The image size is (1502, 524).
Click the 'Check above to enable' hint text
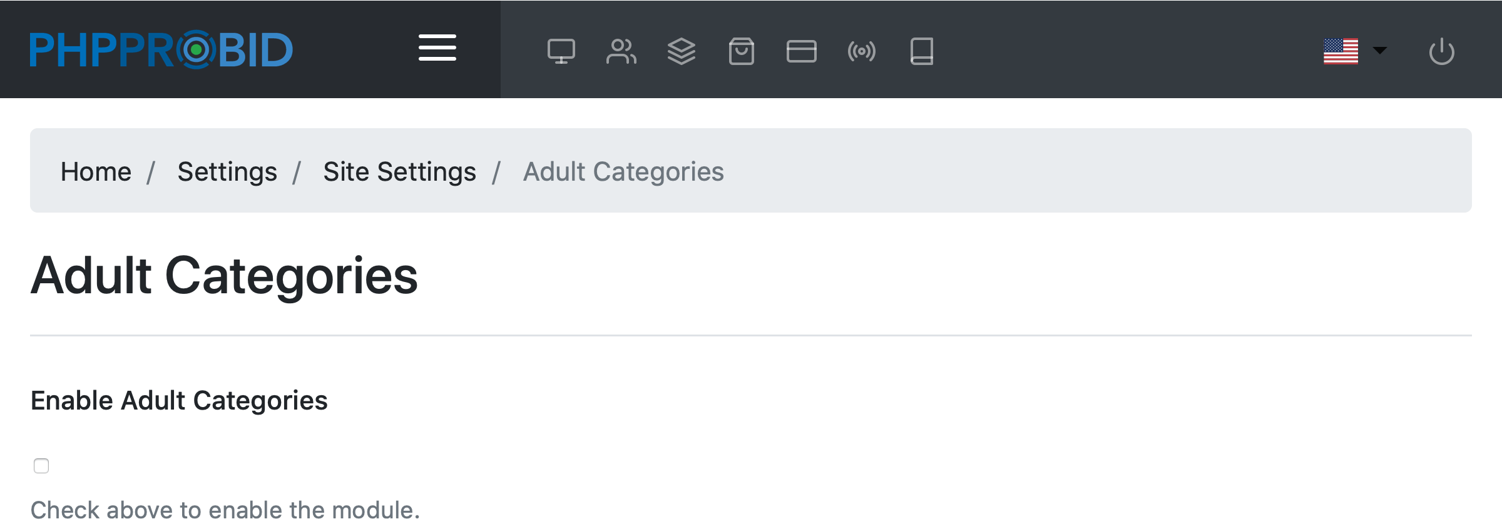click(x=225, y=510)
